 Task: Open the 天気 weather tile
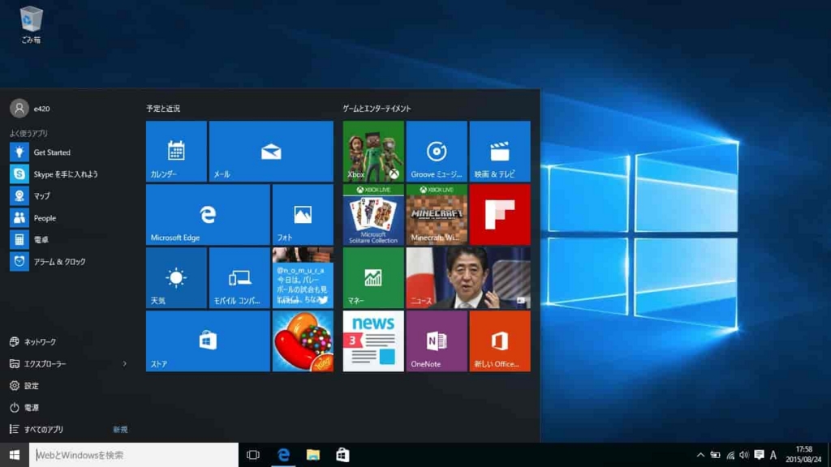pyautogui.click(x=176, y=277)
